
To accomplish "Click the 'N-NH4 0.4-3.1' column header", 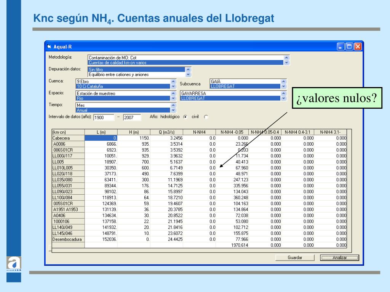I will pos(298,132).
